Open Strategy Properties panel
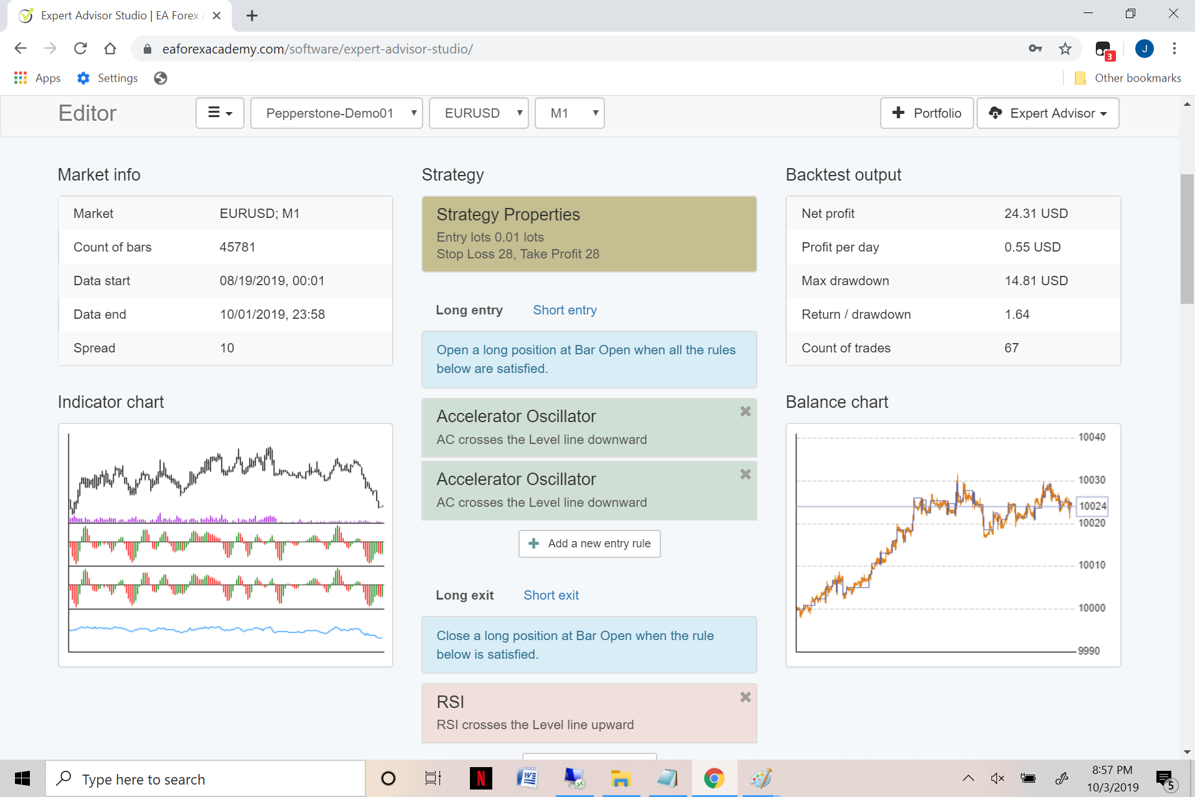The width and height of the screenshot is (1195, 797). 589,234
